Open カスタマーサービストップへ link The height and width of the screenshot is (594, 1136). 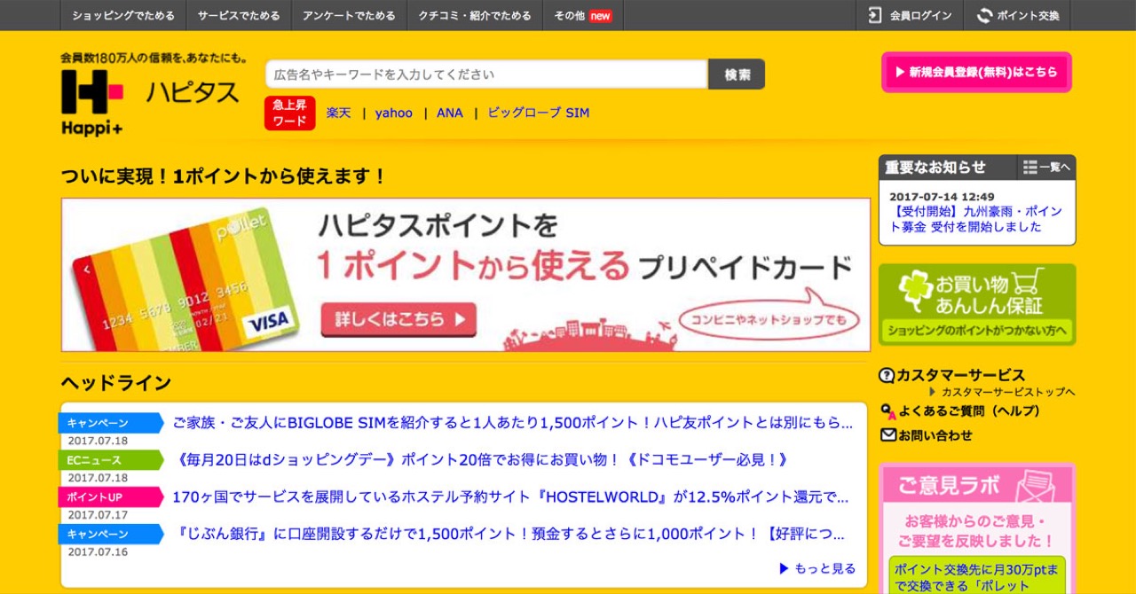[x=1007, y=392]
